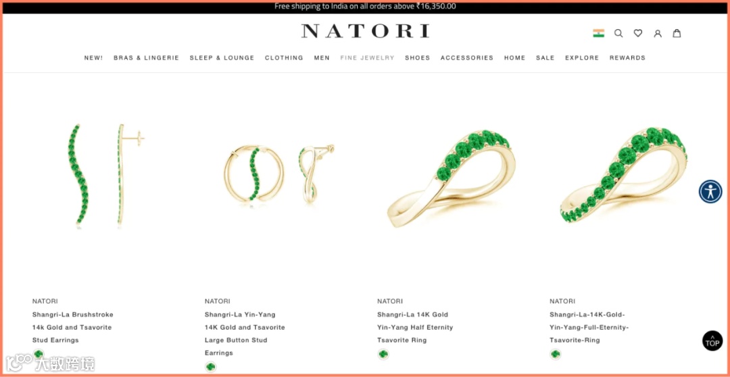Screen dimensions: 730x377
Task: Select green swatch under Brushstroke Stud Earrings
Action: coord(39,354)
